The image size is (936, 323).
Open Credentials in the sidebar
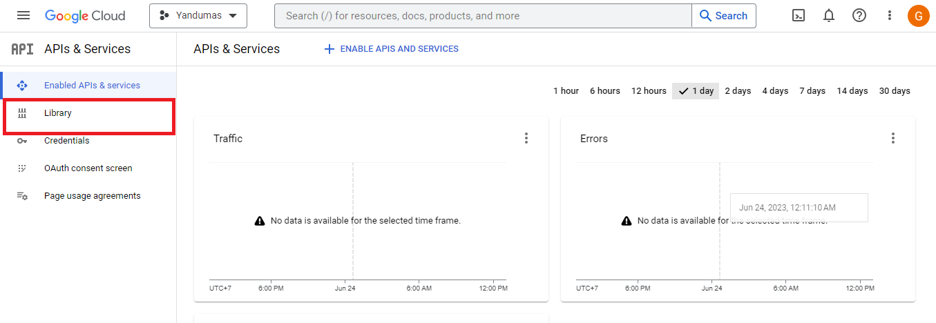[x=88, y=140]
